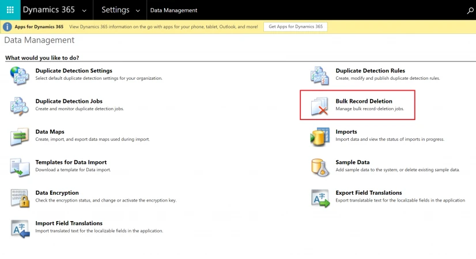Screen dimensions: 476x259
Task: Click the Duplicate Detection Settings icon
Action: pos(20,75)
